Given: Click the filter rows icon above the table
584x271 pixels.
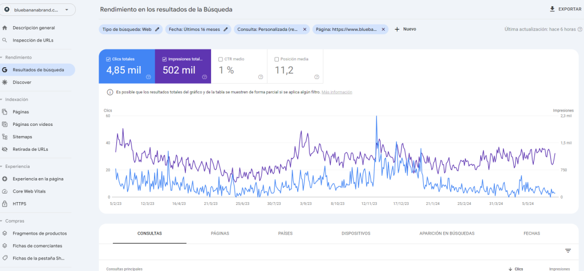Looking at the screenshot, I should 567,251.
